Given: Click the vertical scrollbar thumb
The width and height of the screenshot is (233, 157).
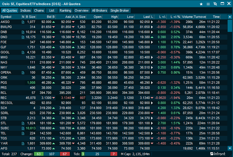Looking at the screenshot, I should pos(230,26).
